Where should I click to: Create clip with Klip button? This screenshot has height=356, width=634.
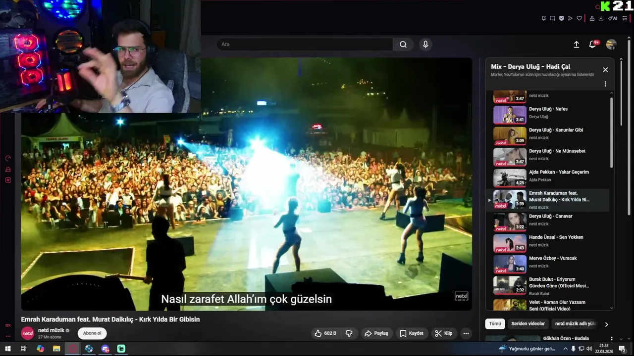pyautogui.click(x=443, y=333)
